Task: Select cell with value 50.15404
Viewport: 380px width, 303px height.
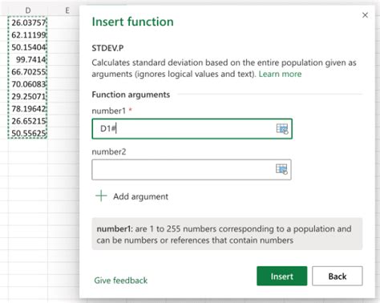Action: [28, 47]
